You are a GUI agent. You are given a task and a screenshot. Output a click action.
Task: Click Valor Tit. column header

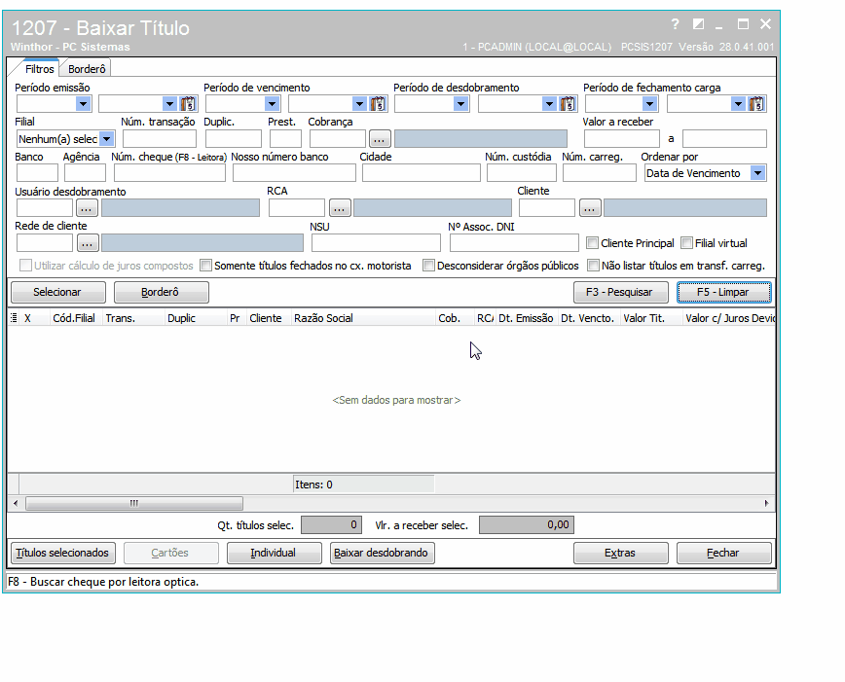[651, 318]
